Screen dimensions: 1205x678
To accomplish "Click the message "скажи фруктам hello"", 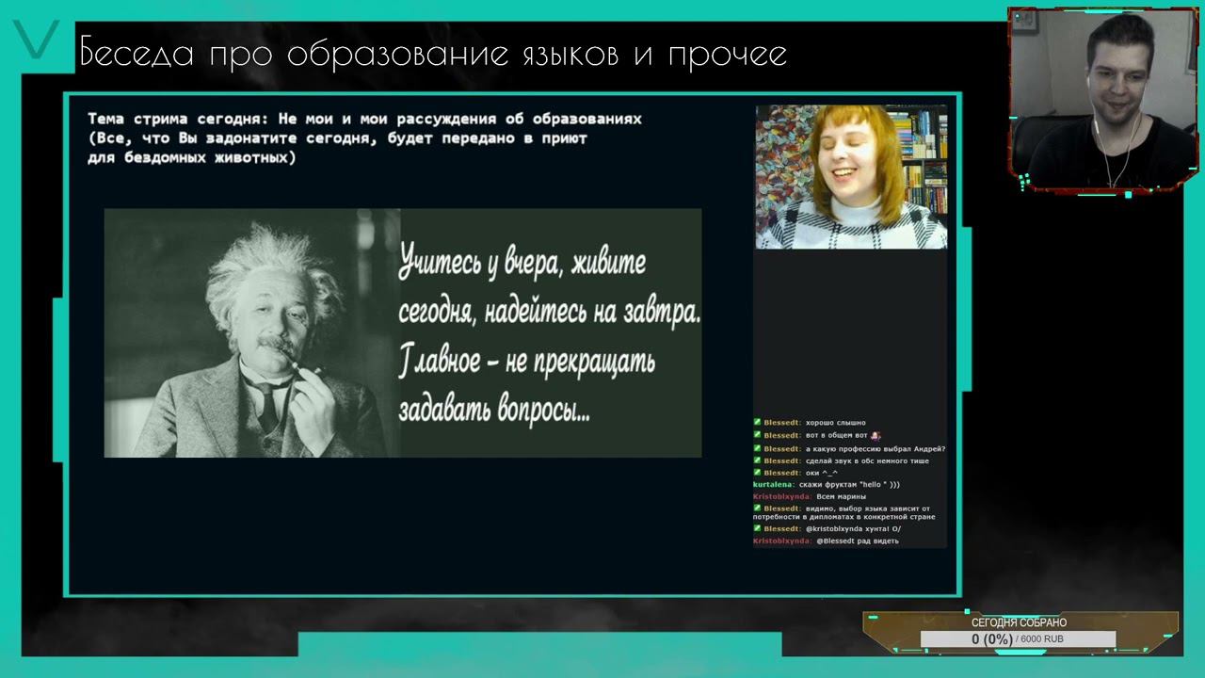I will click(849, 484).
